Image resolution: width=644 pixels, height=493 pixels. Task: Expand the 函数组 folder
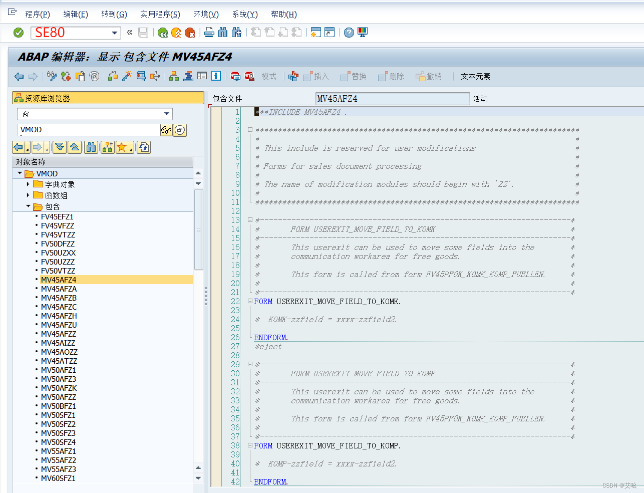tap(28, 195)
